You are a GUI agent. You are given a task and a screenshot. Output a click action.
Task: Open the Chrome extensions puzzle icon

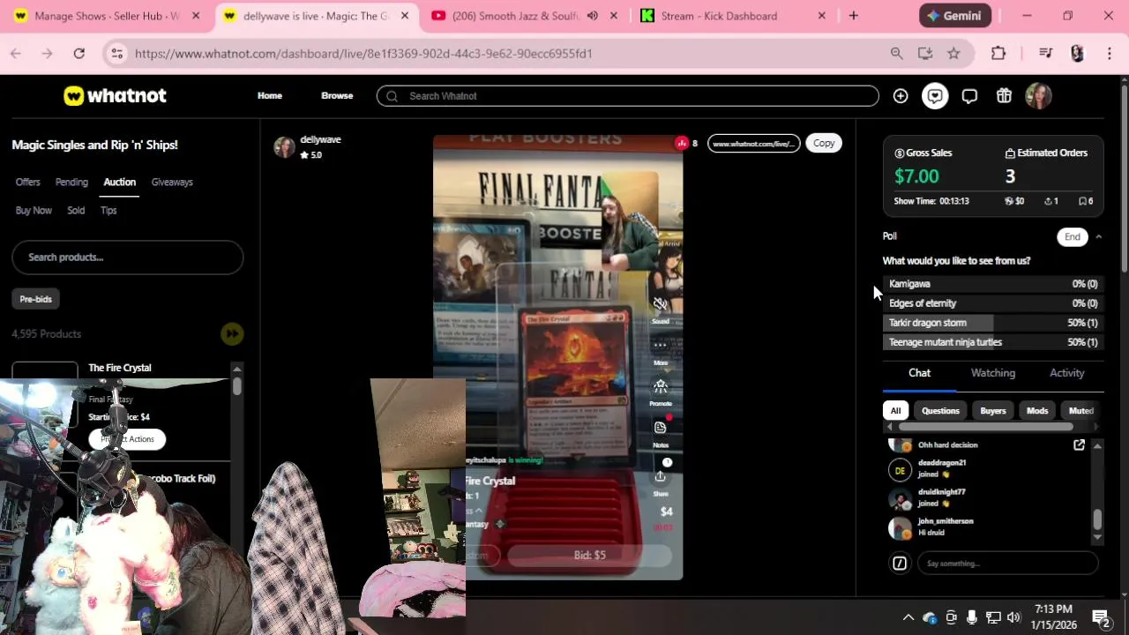tap(998, 54)
